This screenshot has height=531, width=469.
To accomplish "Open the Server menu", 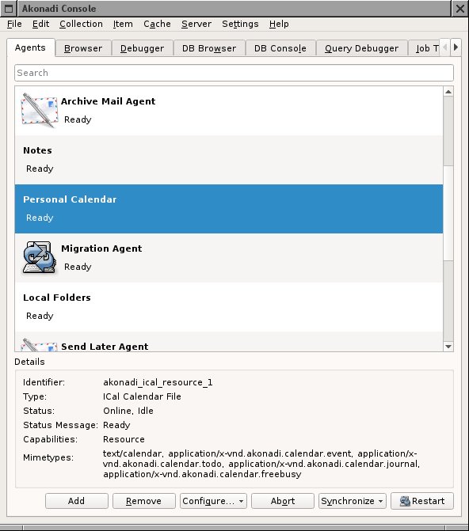I will (196, 24).
